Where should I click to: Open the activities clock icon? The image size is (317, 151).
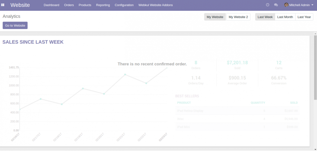tap(268, 5)
